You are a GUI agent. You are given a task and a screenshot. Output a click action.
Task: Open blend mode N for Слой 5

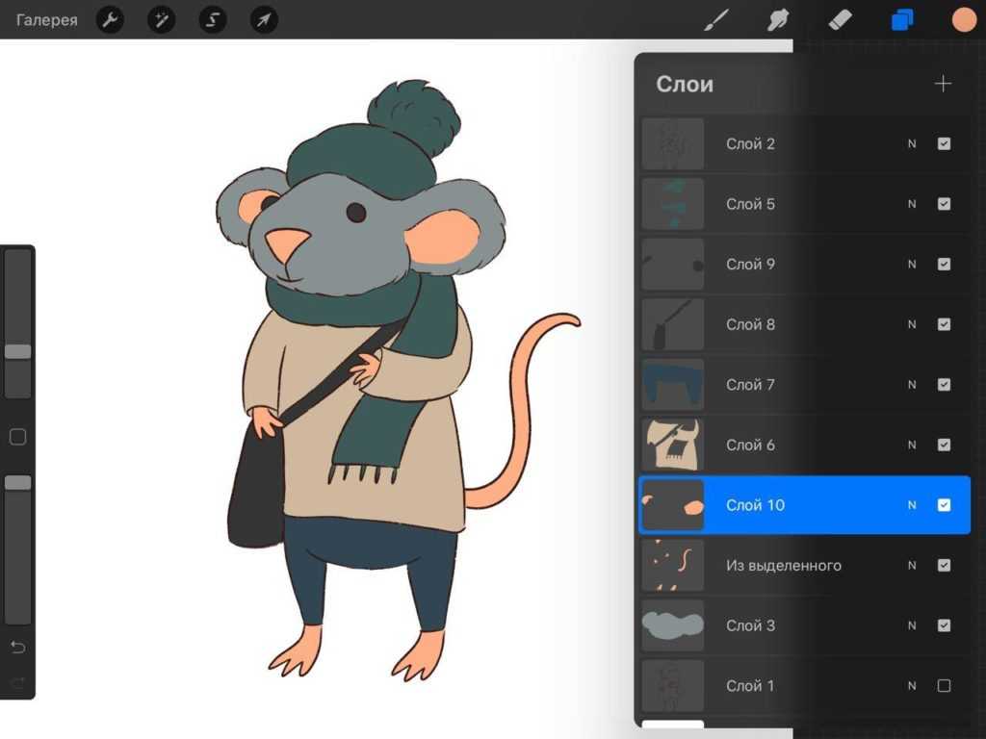912,204
